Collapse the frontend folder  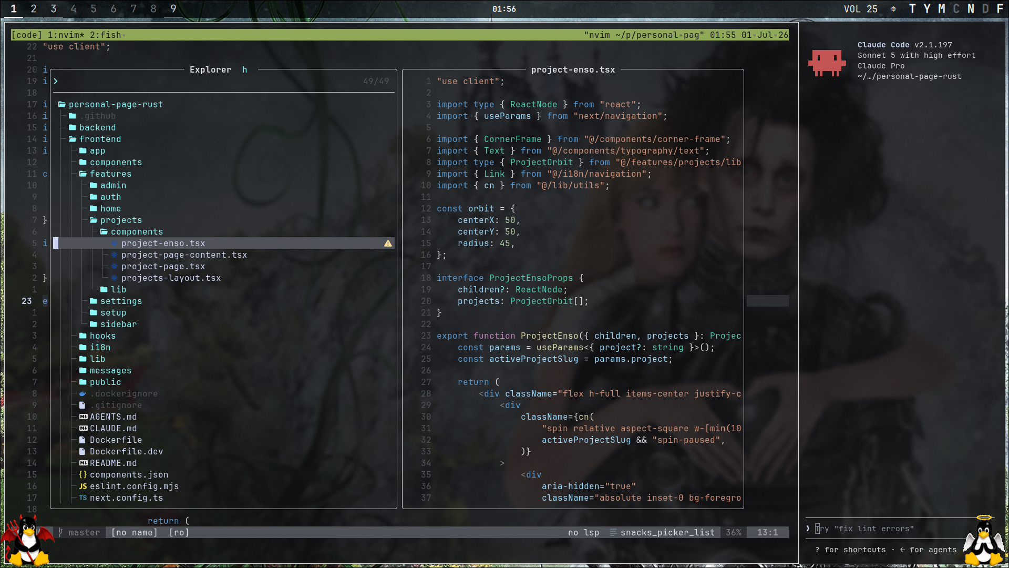tap(73, 139)
